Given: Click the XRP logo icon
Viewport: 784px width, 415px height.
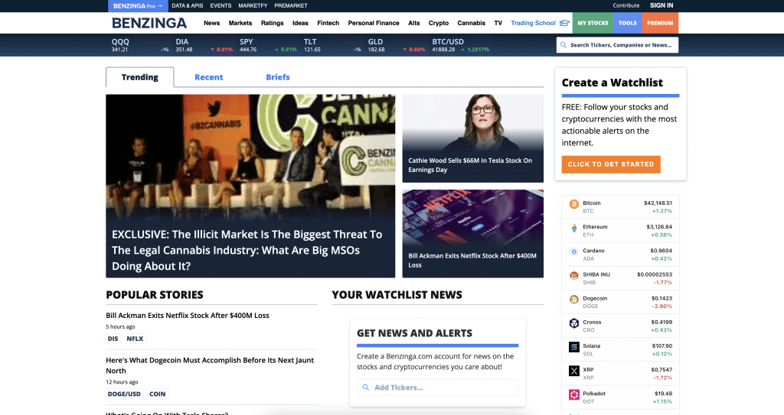Looking at the screenshot, I should tap(574, 371).
